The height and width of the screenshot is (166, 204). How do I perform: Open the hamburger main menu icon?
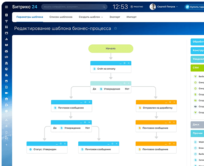click(6, 7)
